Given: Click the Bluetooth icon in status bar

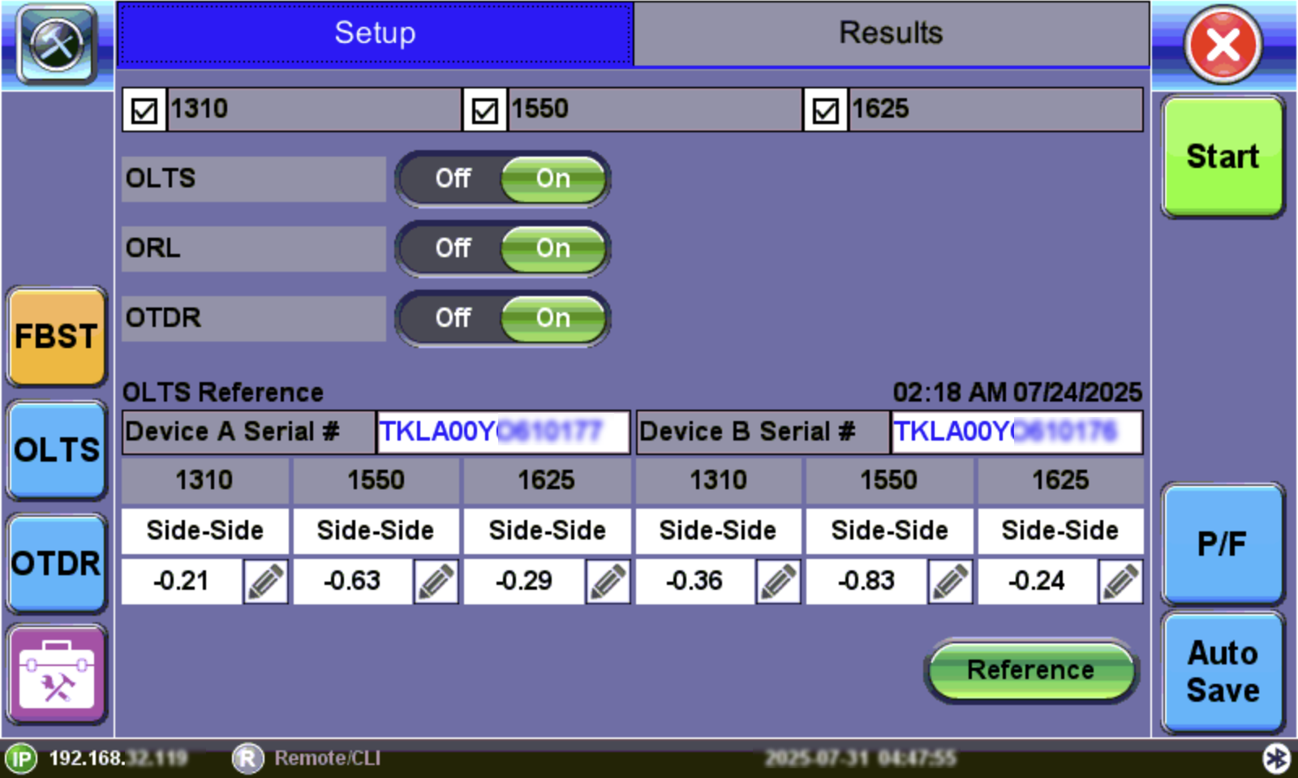Looking at the screenshot, I should tap(1275, 759).
